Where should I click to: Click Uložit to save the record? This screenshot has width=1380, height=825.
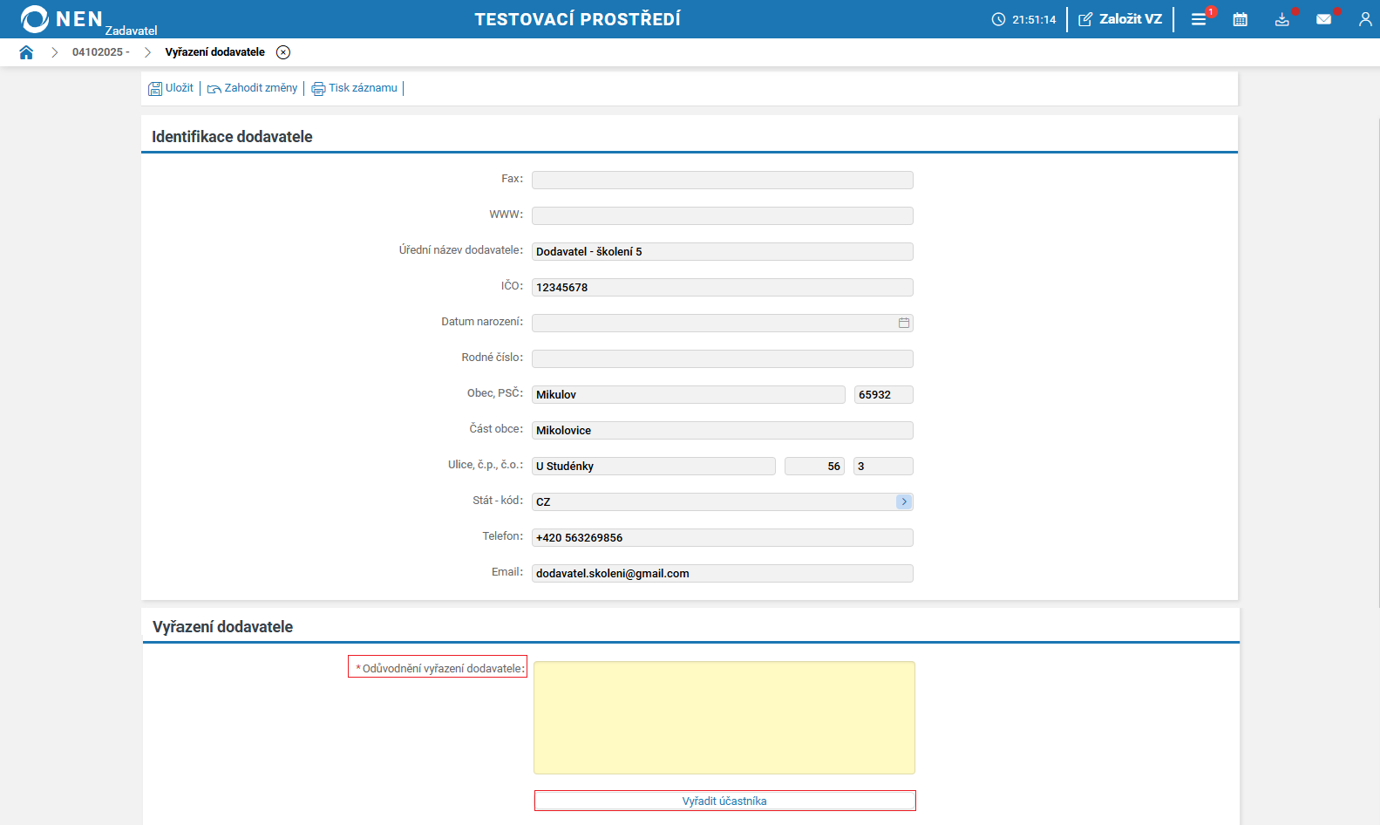click(x=171, y=88)
